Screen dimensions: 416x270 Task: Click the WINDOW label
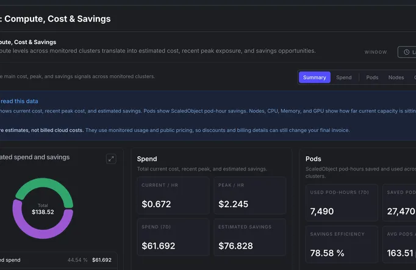point(375,52)
